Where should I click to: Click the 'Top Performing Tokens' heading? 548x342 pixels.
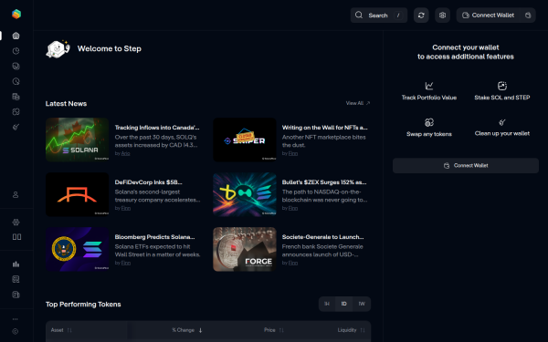click(83, 305)
